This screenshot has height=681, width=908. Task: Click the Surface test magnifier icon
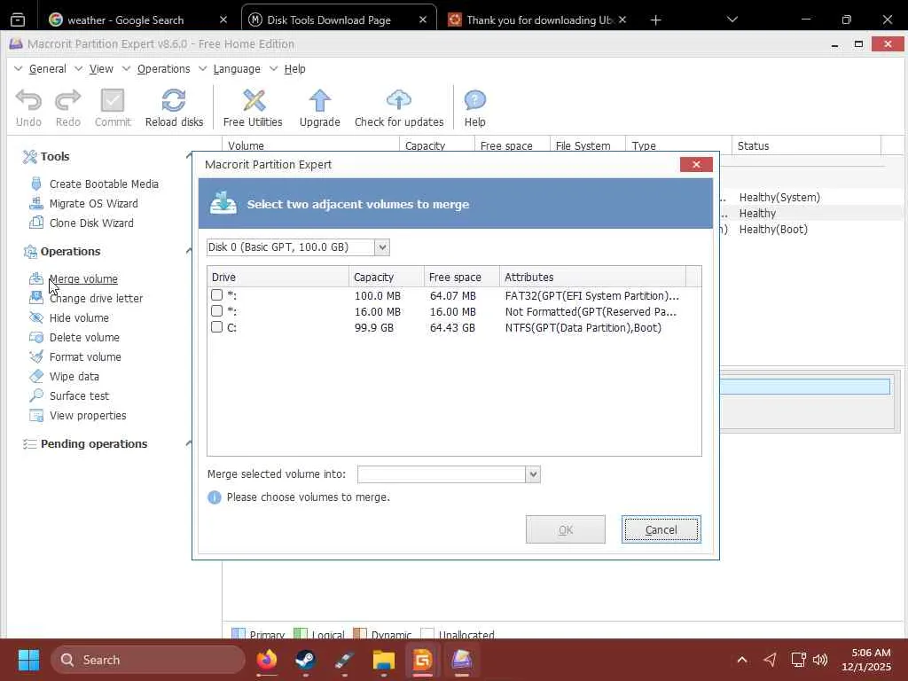click(35, 396)
